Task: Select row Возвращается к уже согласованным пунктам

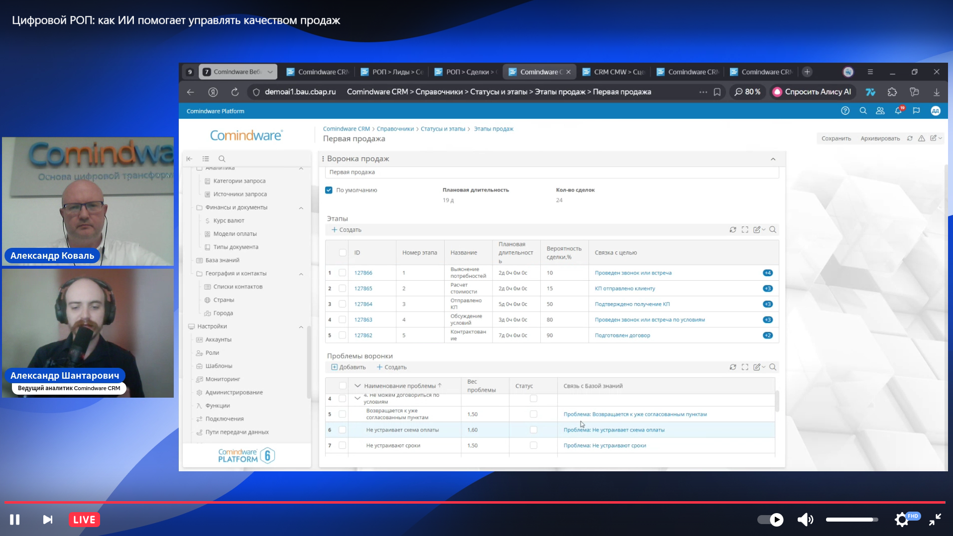Action: (x=343, y=414)
